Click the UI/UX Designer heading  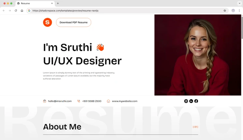pos(82,61)
